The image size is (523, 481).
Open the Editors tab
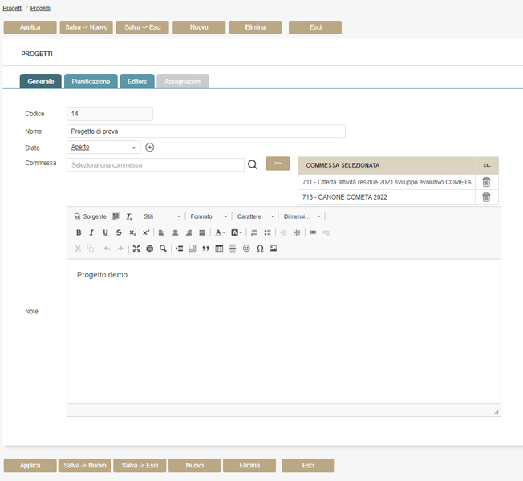(x=137, y=82)
